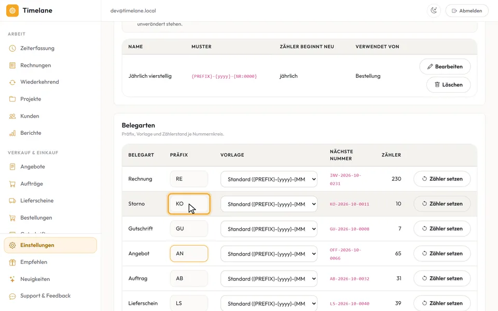Click the Aufträge cart icon

12,183
